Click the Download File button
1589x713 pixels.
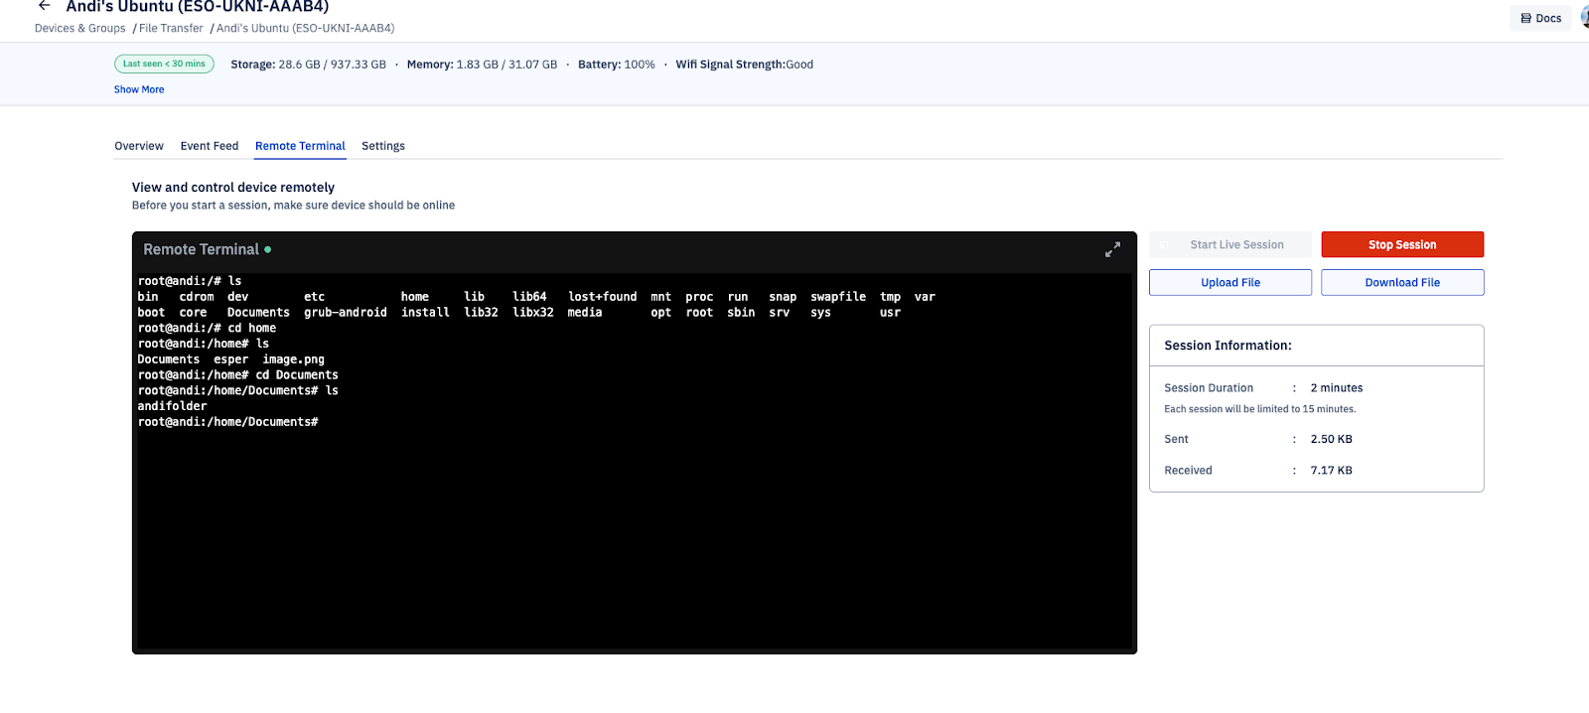1402,282
